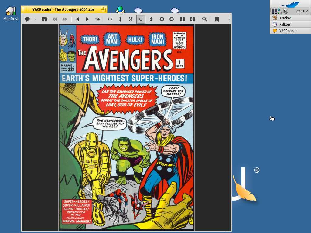Select the fit-to-height vertical arrow icon

click(x=120, y=19)
